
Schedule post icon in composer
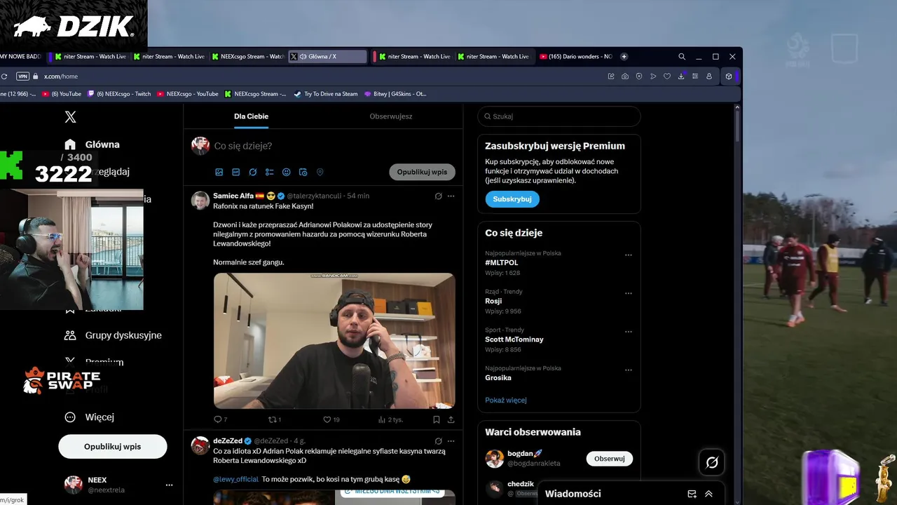tap(303, 172)
